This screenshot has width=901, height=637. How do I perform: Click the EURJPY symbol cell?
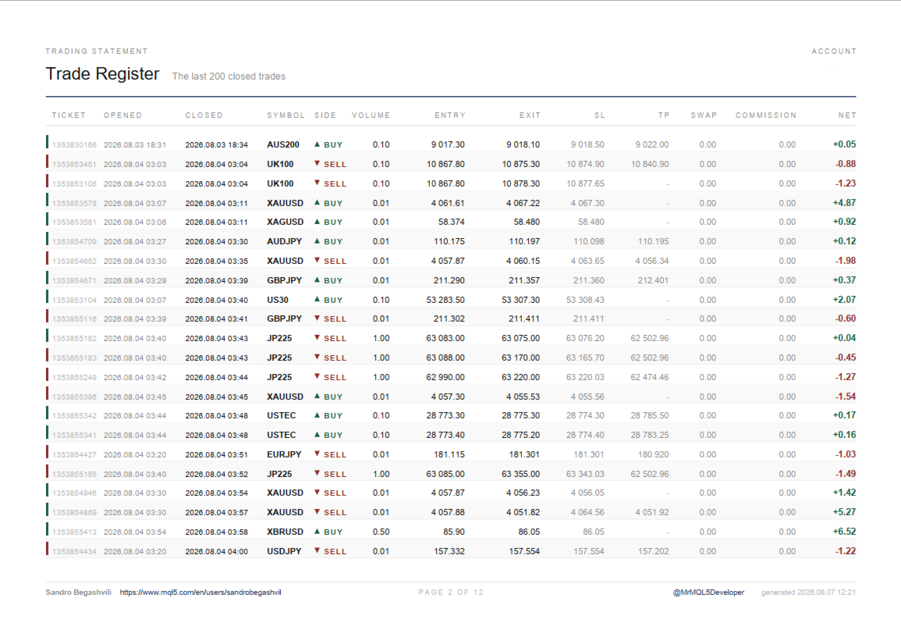(284, 455)
